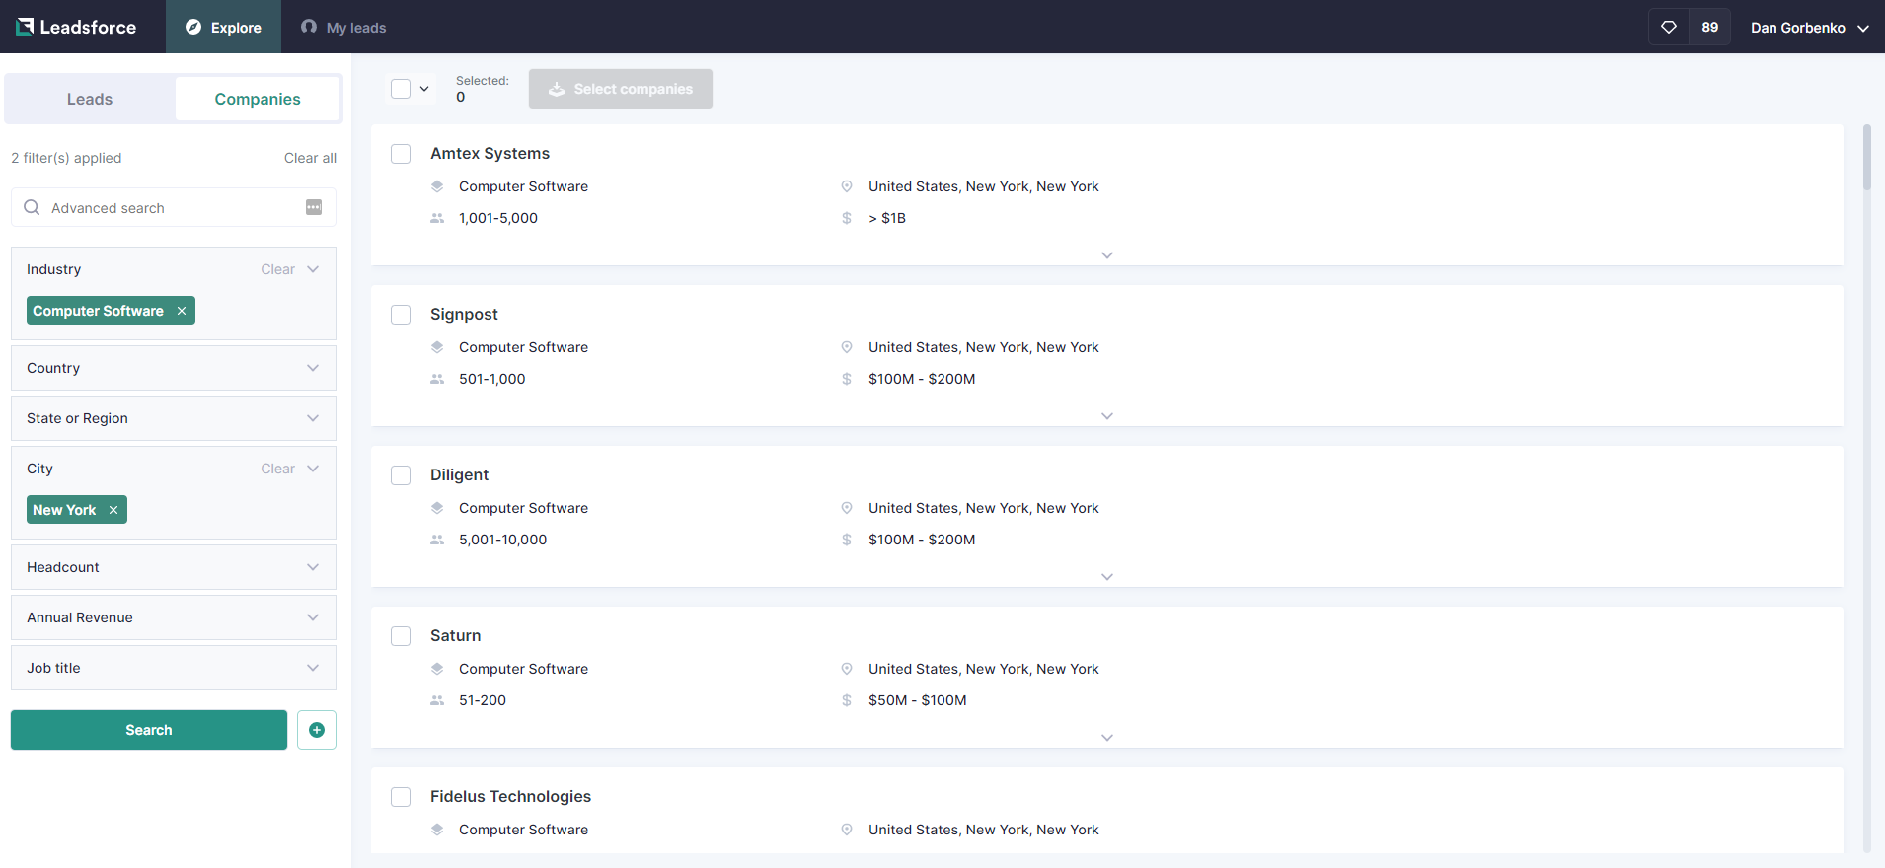Click Clear all filters link
Viewport: 1885px width, 868px height.
(310, 158)
